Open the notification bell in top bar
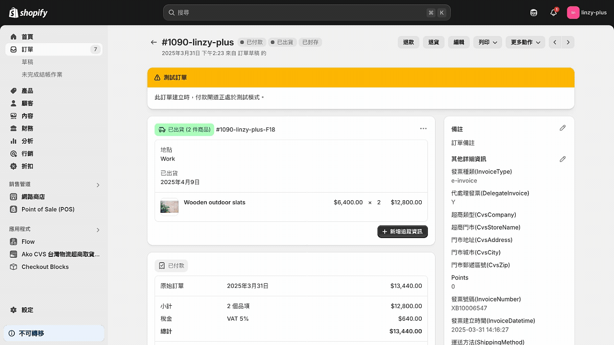This screenshot has width=614, height=345. (x=554, y=12)
